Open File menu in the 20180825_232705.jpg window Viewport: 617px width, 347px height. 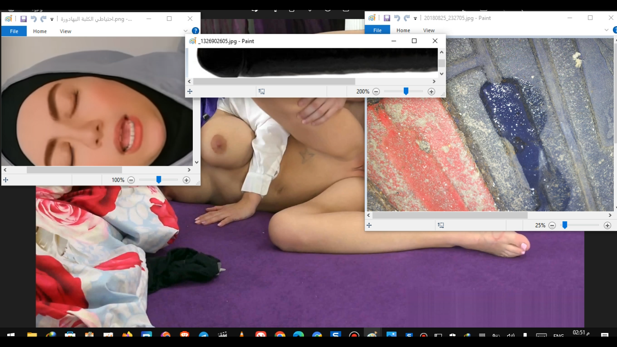[377, 30]
